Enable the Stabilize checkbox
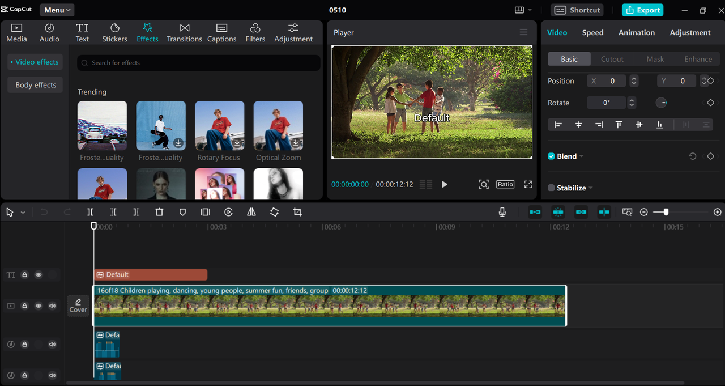 click(551, 188)
